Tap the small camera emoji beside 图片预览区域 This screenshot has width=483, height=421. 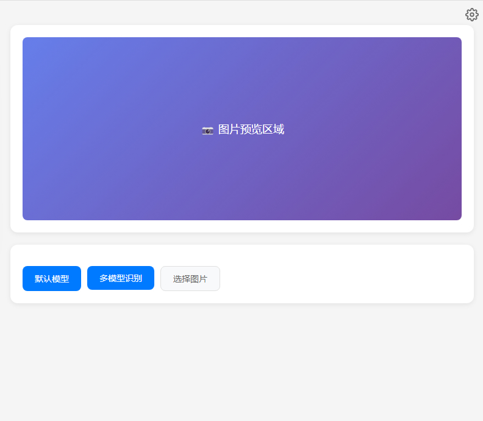(x=207, y=130)
